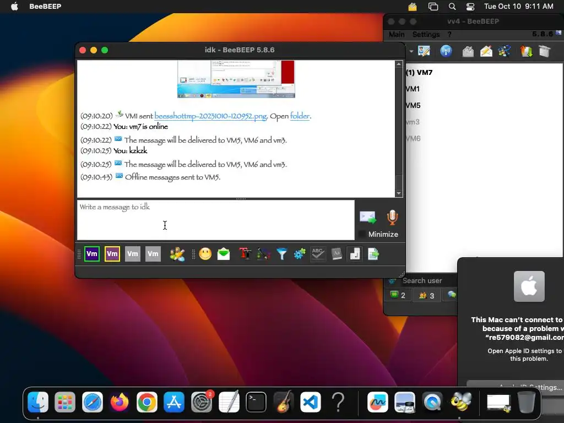
Task: Click the BeeBEEP status icon in menu bar
Action: 412,7
